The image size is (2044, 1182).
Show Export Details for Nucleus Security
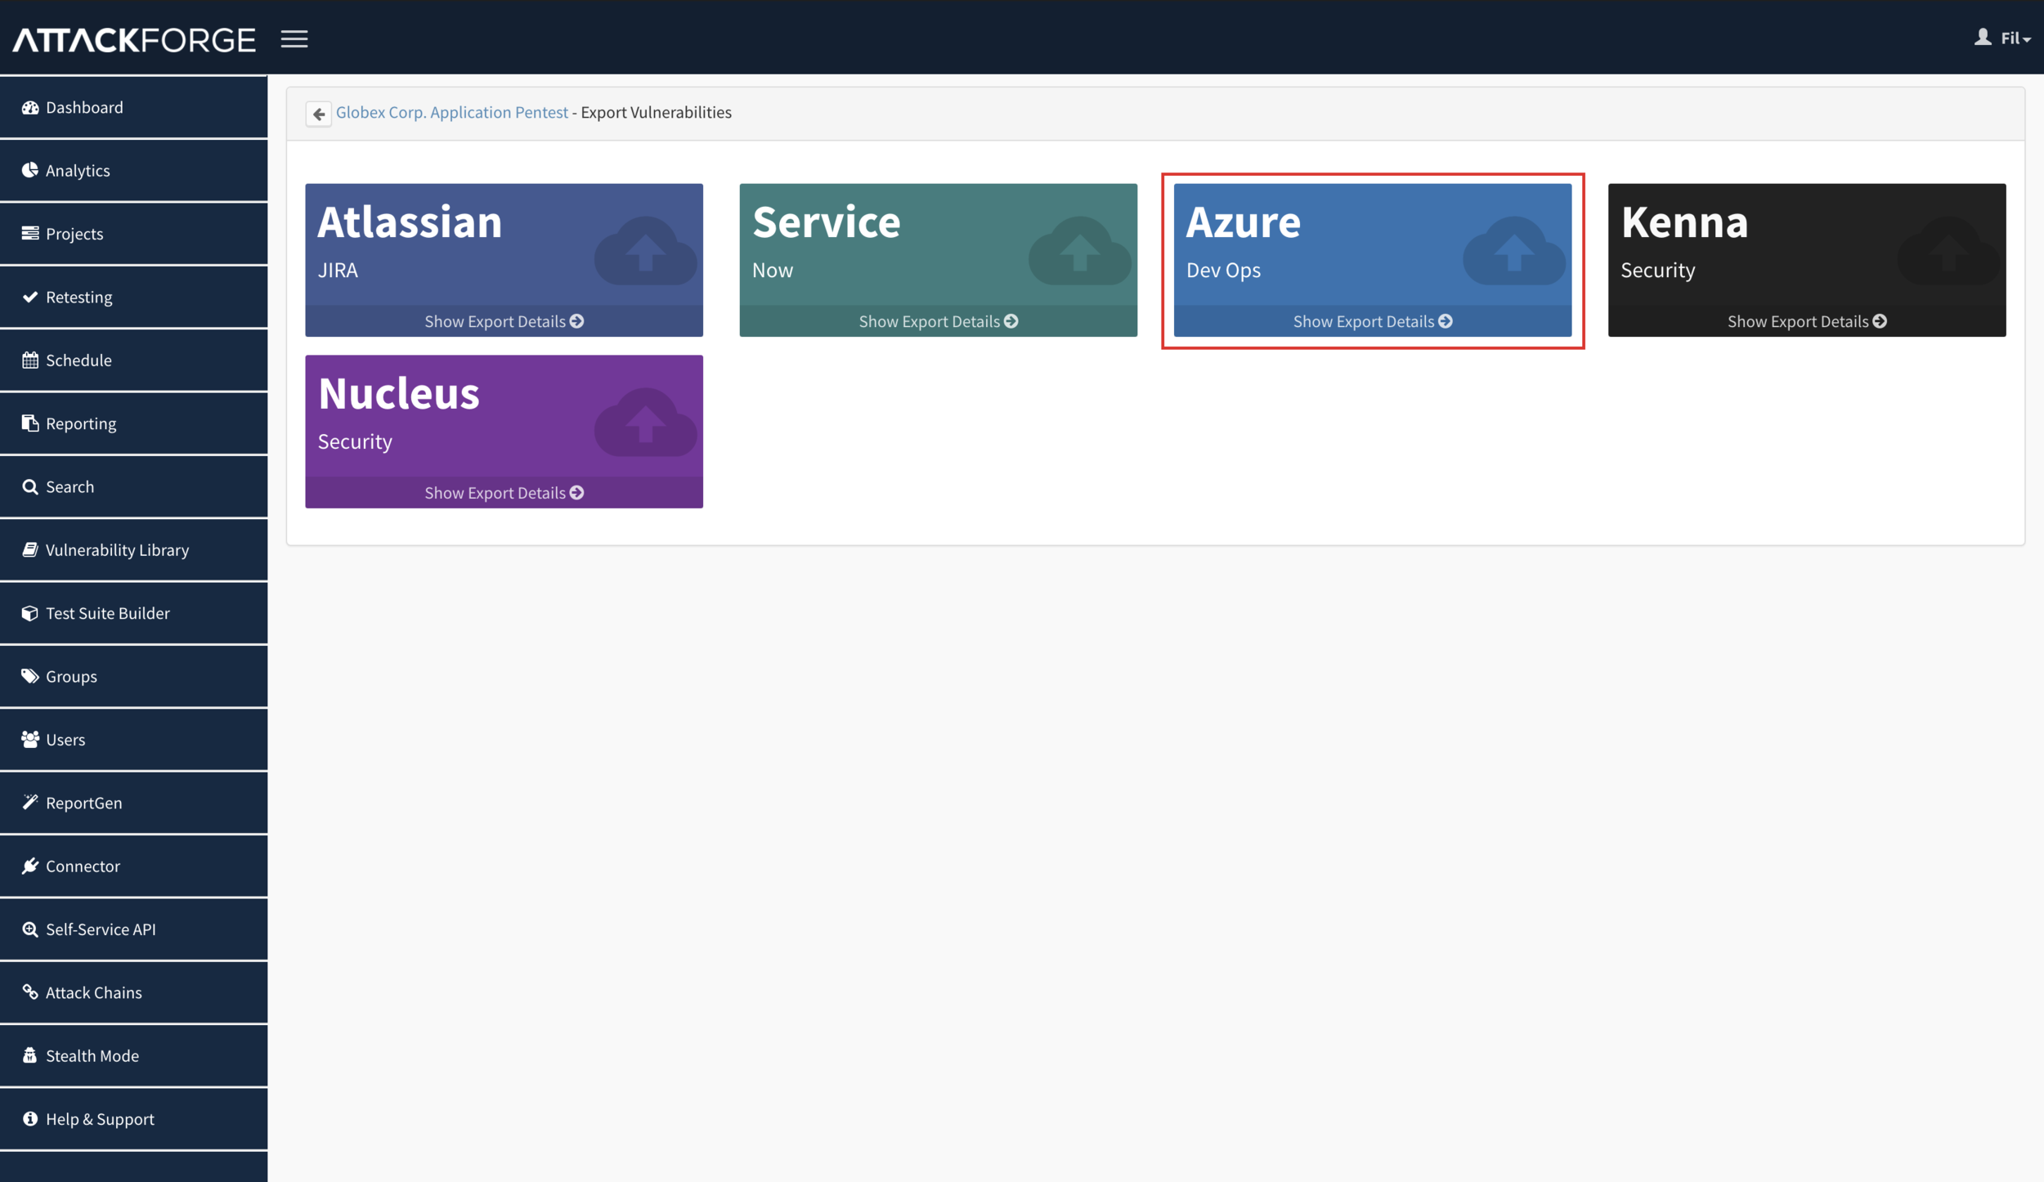point(504,493)
